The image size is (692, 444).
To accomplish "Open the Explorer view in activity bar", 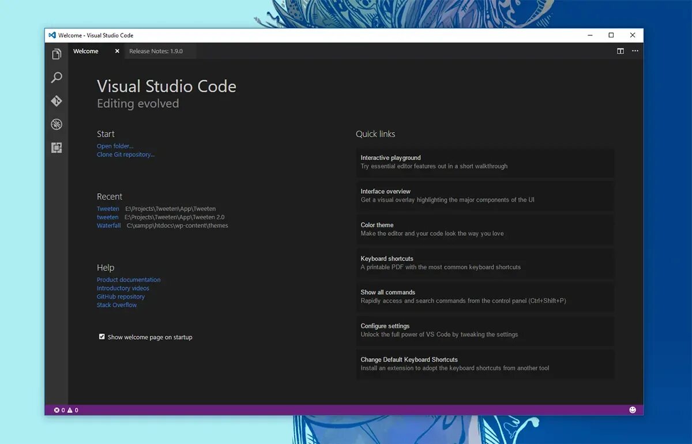I will pos(57,54).
